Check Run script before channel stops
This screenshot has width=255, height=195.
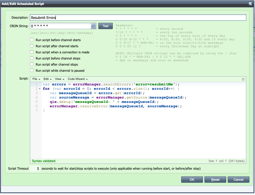(x=32, y=58)
